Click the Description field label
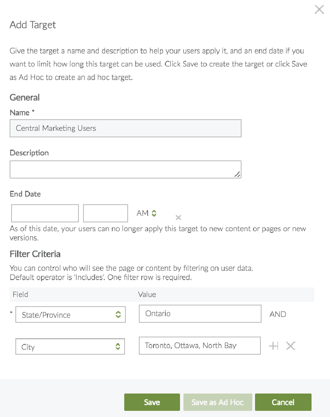The width and height of the screenshot is (330, 417). tap(29, 153)
